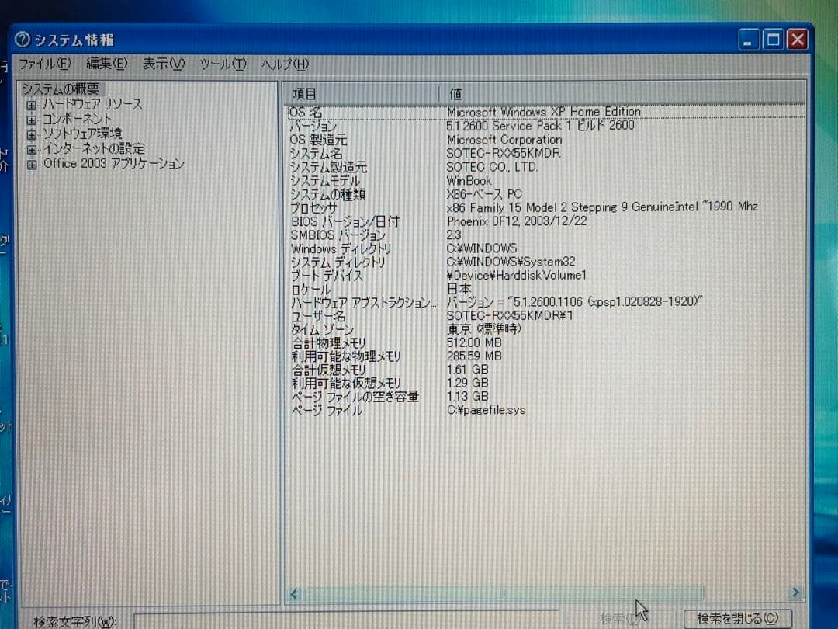Click the horizontal scrollbar thumb
Screen dimensions: 838x629
(x=502, y=593)
